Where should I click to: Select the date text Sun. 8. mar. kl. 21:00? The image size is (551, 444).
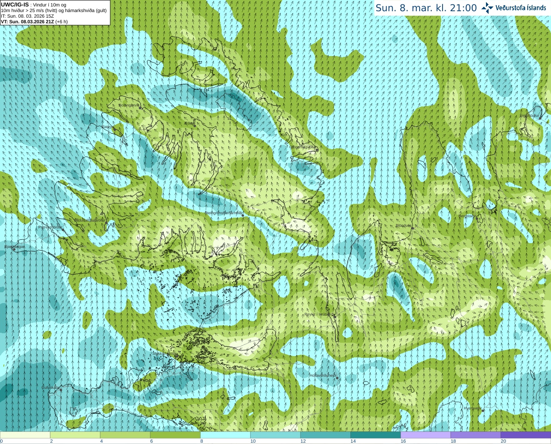(x=426, y=8)
